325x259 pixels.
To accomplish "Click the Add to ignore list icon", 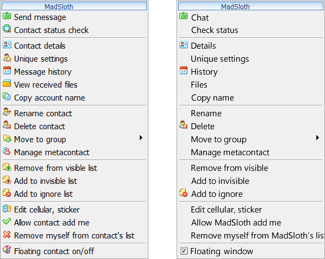I will (x=6, y=194).
